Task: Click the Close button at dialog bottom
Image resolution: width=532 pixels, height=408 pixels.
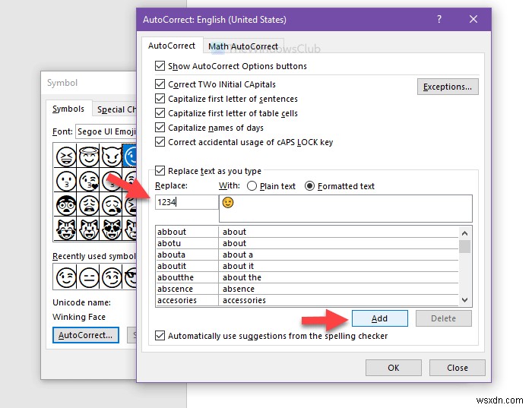Action: pos(458,368)
